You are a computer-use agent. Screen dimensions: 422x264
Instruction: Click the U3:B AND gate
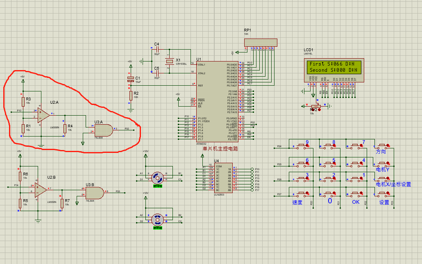[95, 193]
